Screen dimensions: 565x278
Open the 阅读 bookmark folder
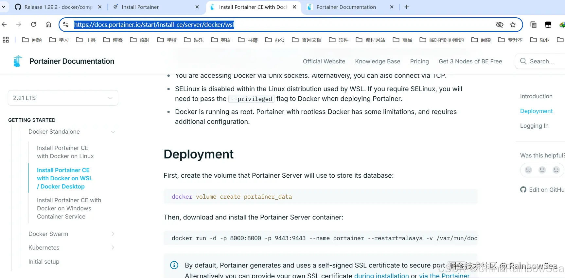coord(481,40)
